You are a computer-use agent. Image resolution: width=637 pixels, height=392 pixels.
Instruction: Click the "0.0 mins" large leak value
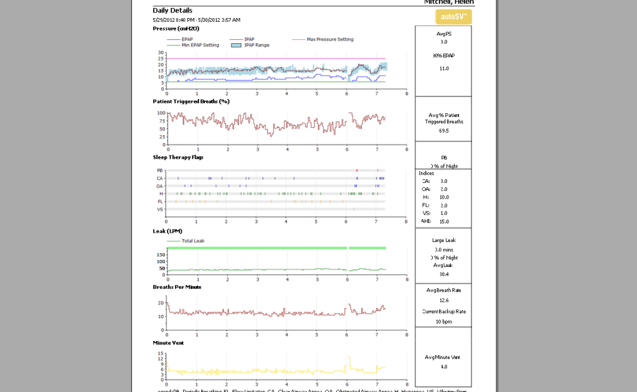(443, 250)
